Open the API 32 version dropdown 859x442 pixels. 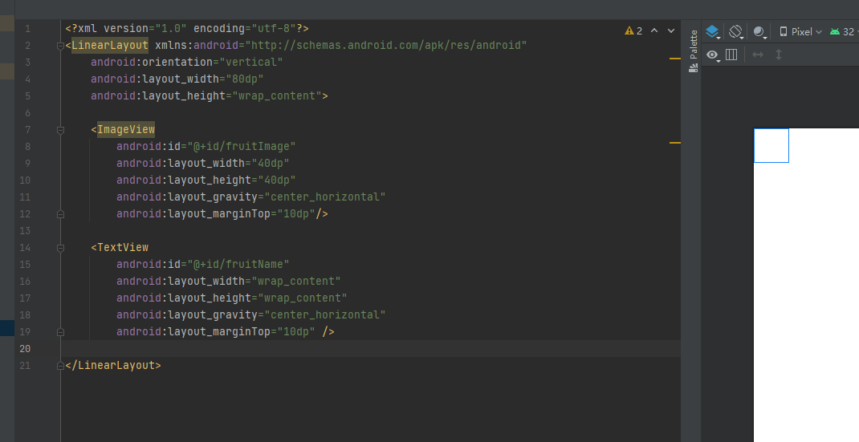pyautogui.click(x=845, y=32)
